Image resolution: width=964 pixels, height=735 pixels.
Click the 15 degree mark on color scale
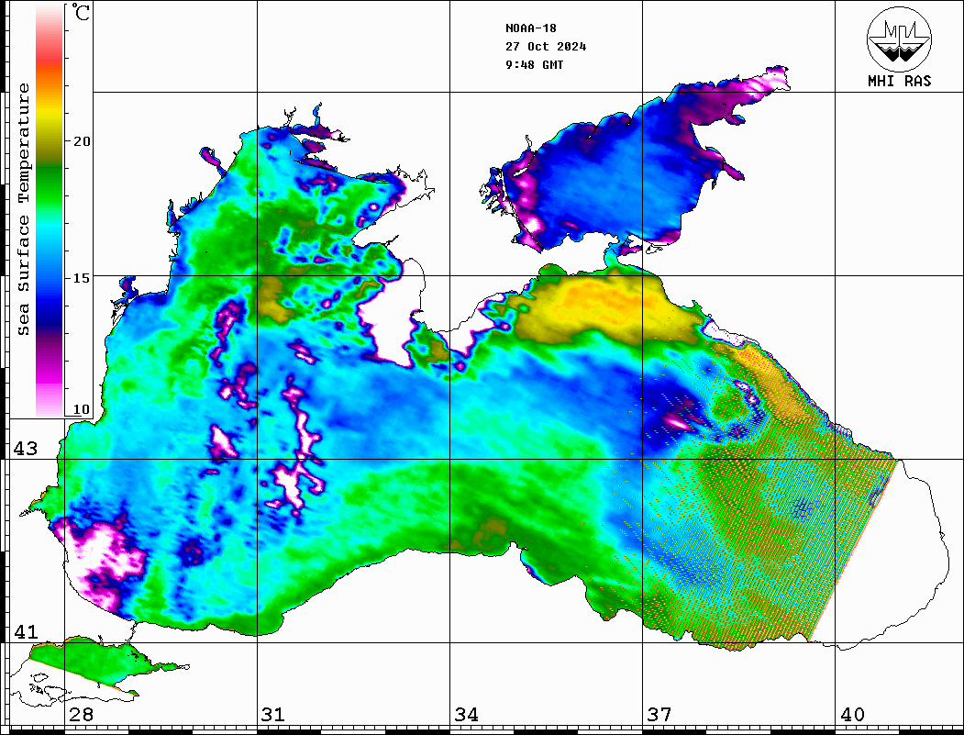[83, 277]
